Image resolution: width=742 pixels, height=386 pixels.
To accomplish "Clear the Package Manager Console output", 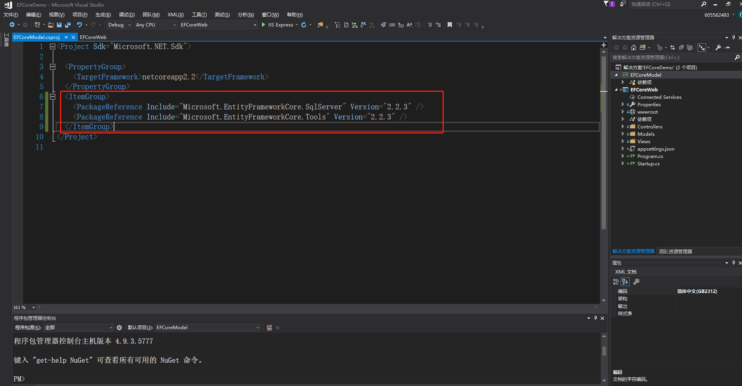I will (269, 328).
